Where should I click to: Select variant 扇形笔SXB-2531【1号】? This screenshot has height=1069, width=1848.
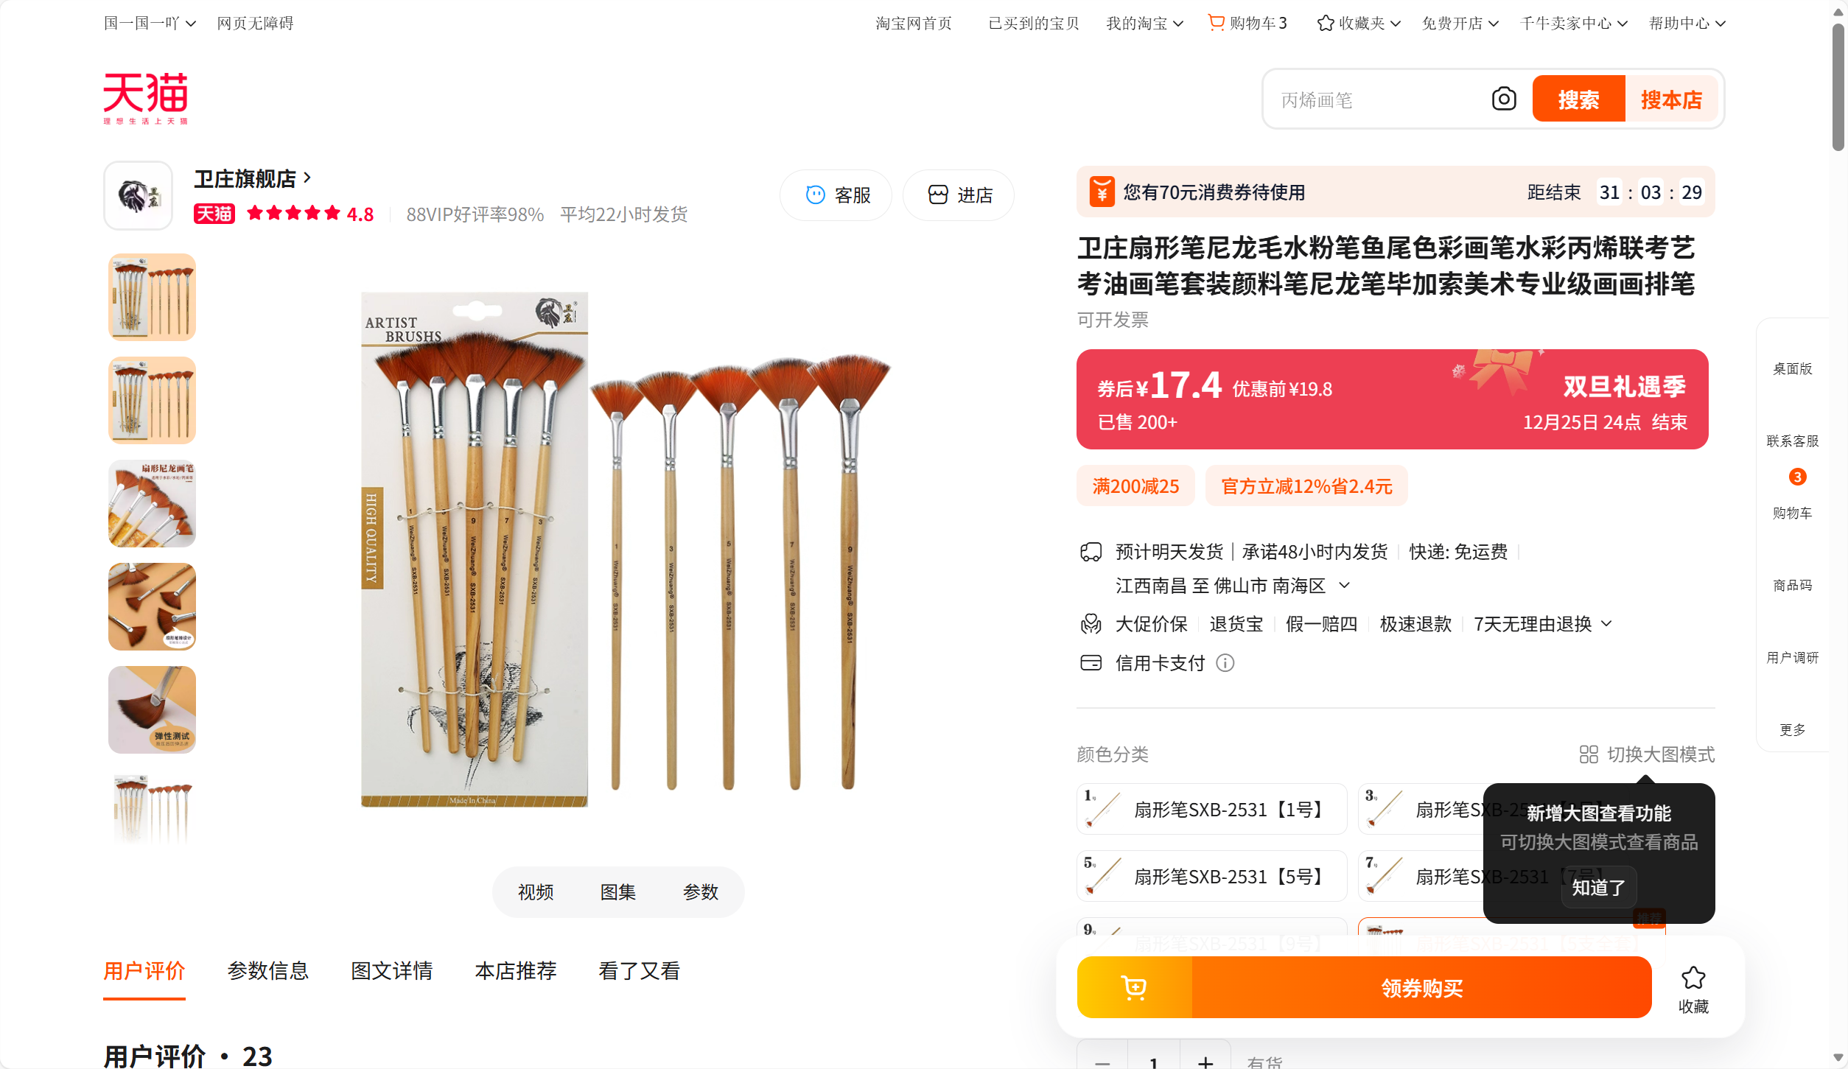coord(1212,809)
